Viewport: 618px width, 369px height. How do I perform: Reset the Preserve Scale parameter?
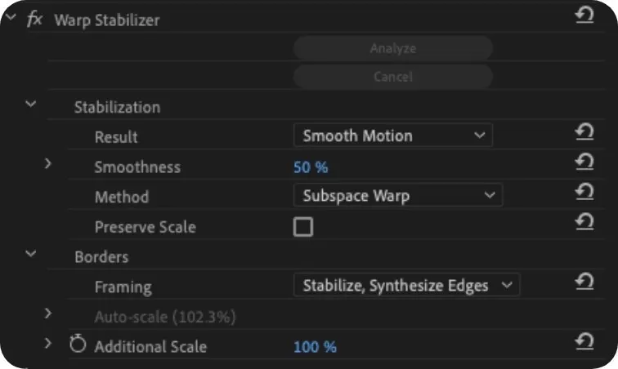coord(584,222)
